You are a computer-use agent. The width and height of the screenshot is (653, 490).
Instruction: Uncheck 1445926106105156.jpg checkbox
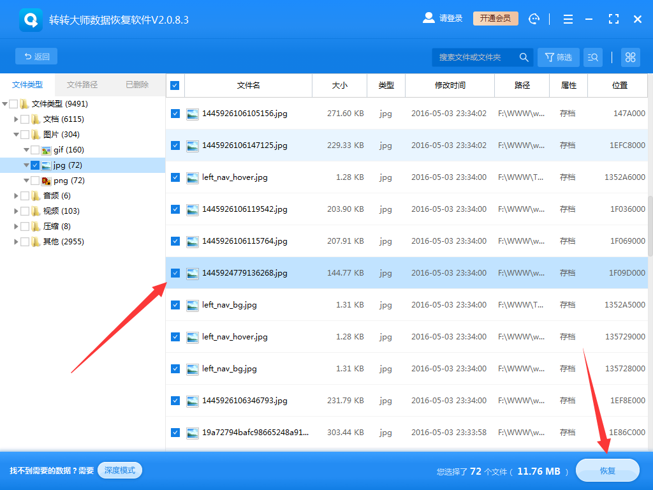(175, 114)
